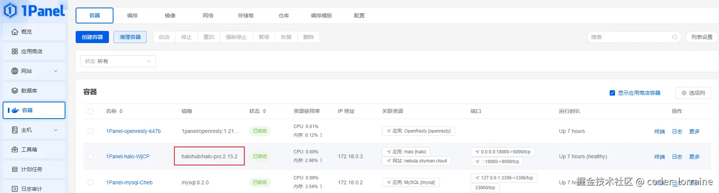Viewport: 719px width, 193px height.
Task: Switch to the 网络 tab
Action: [208, 15]
